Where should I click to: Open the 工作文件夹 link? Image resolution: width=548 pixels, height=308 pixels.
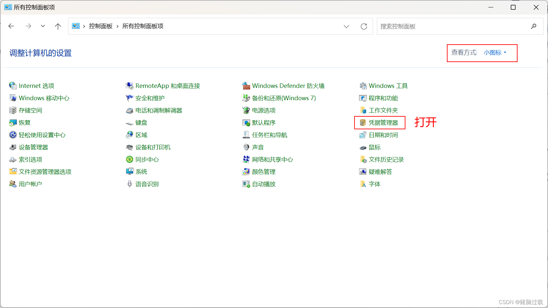(383, 110)
